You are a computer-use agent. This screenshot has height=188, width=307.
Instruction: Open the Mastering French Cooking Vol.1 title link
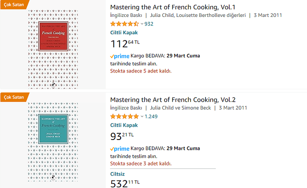[x=173, y=7]
